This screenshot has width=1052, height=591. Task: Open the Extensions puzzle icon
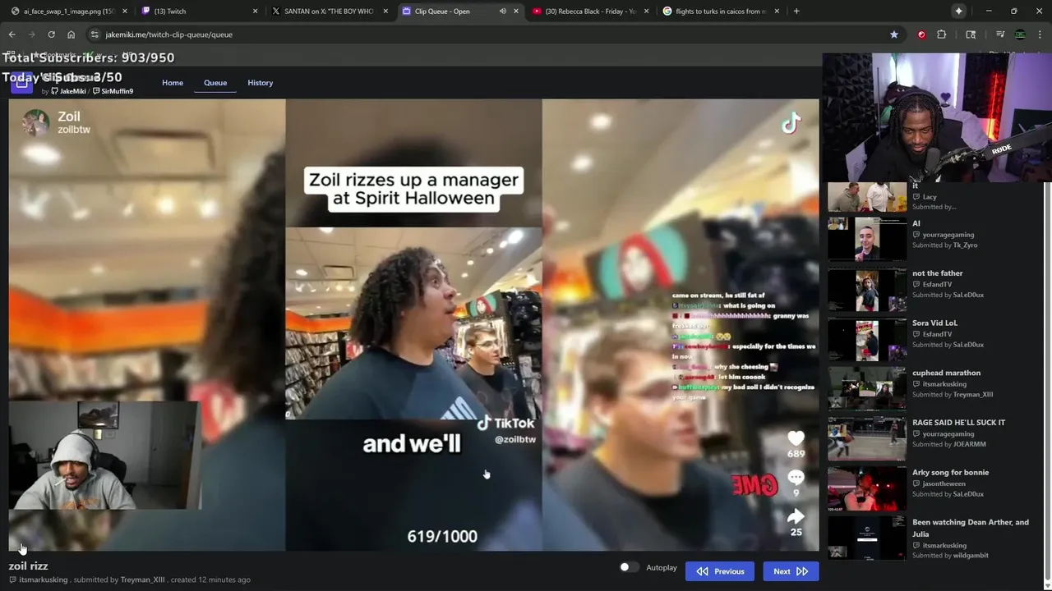pos(942,34)
